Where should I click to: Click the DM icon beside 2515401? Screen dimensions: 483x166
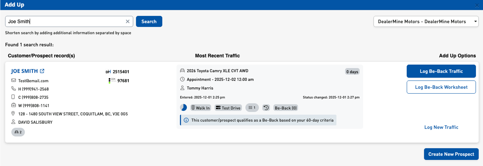click(108, 72)
